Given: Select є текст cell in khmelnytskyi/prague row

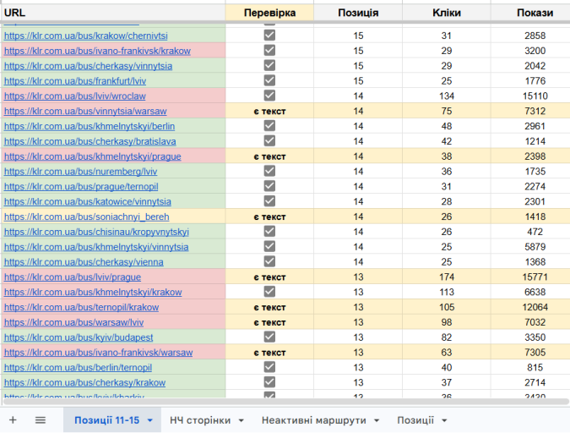Looking at the screenshot, I should click(269, 156).
